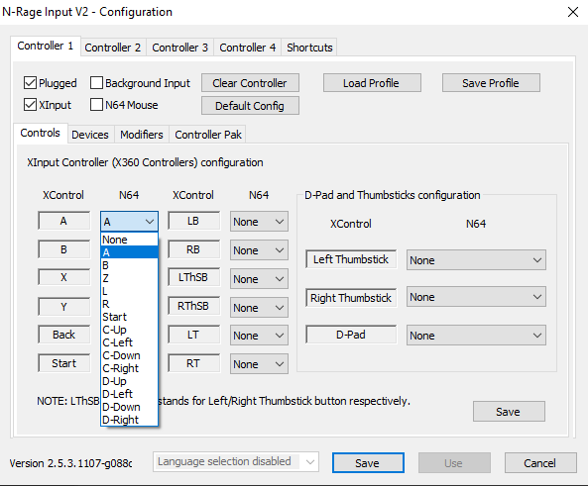Click the XControl A field
This screenshot has height=486, width=588.
(63, 221)
